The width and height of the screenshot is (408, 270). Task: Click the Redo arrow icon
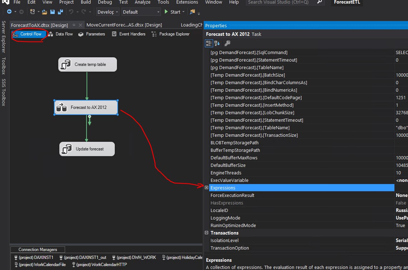[x=84, y=12]
